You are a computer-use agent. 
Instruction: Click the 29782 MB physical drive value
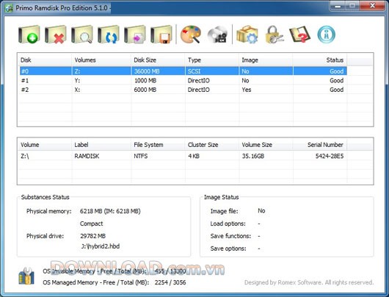tap(92, 236)
